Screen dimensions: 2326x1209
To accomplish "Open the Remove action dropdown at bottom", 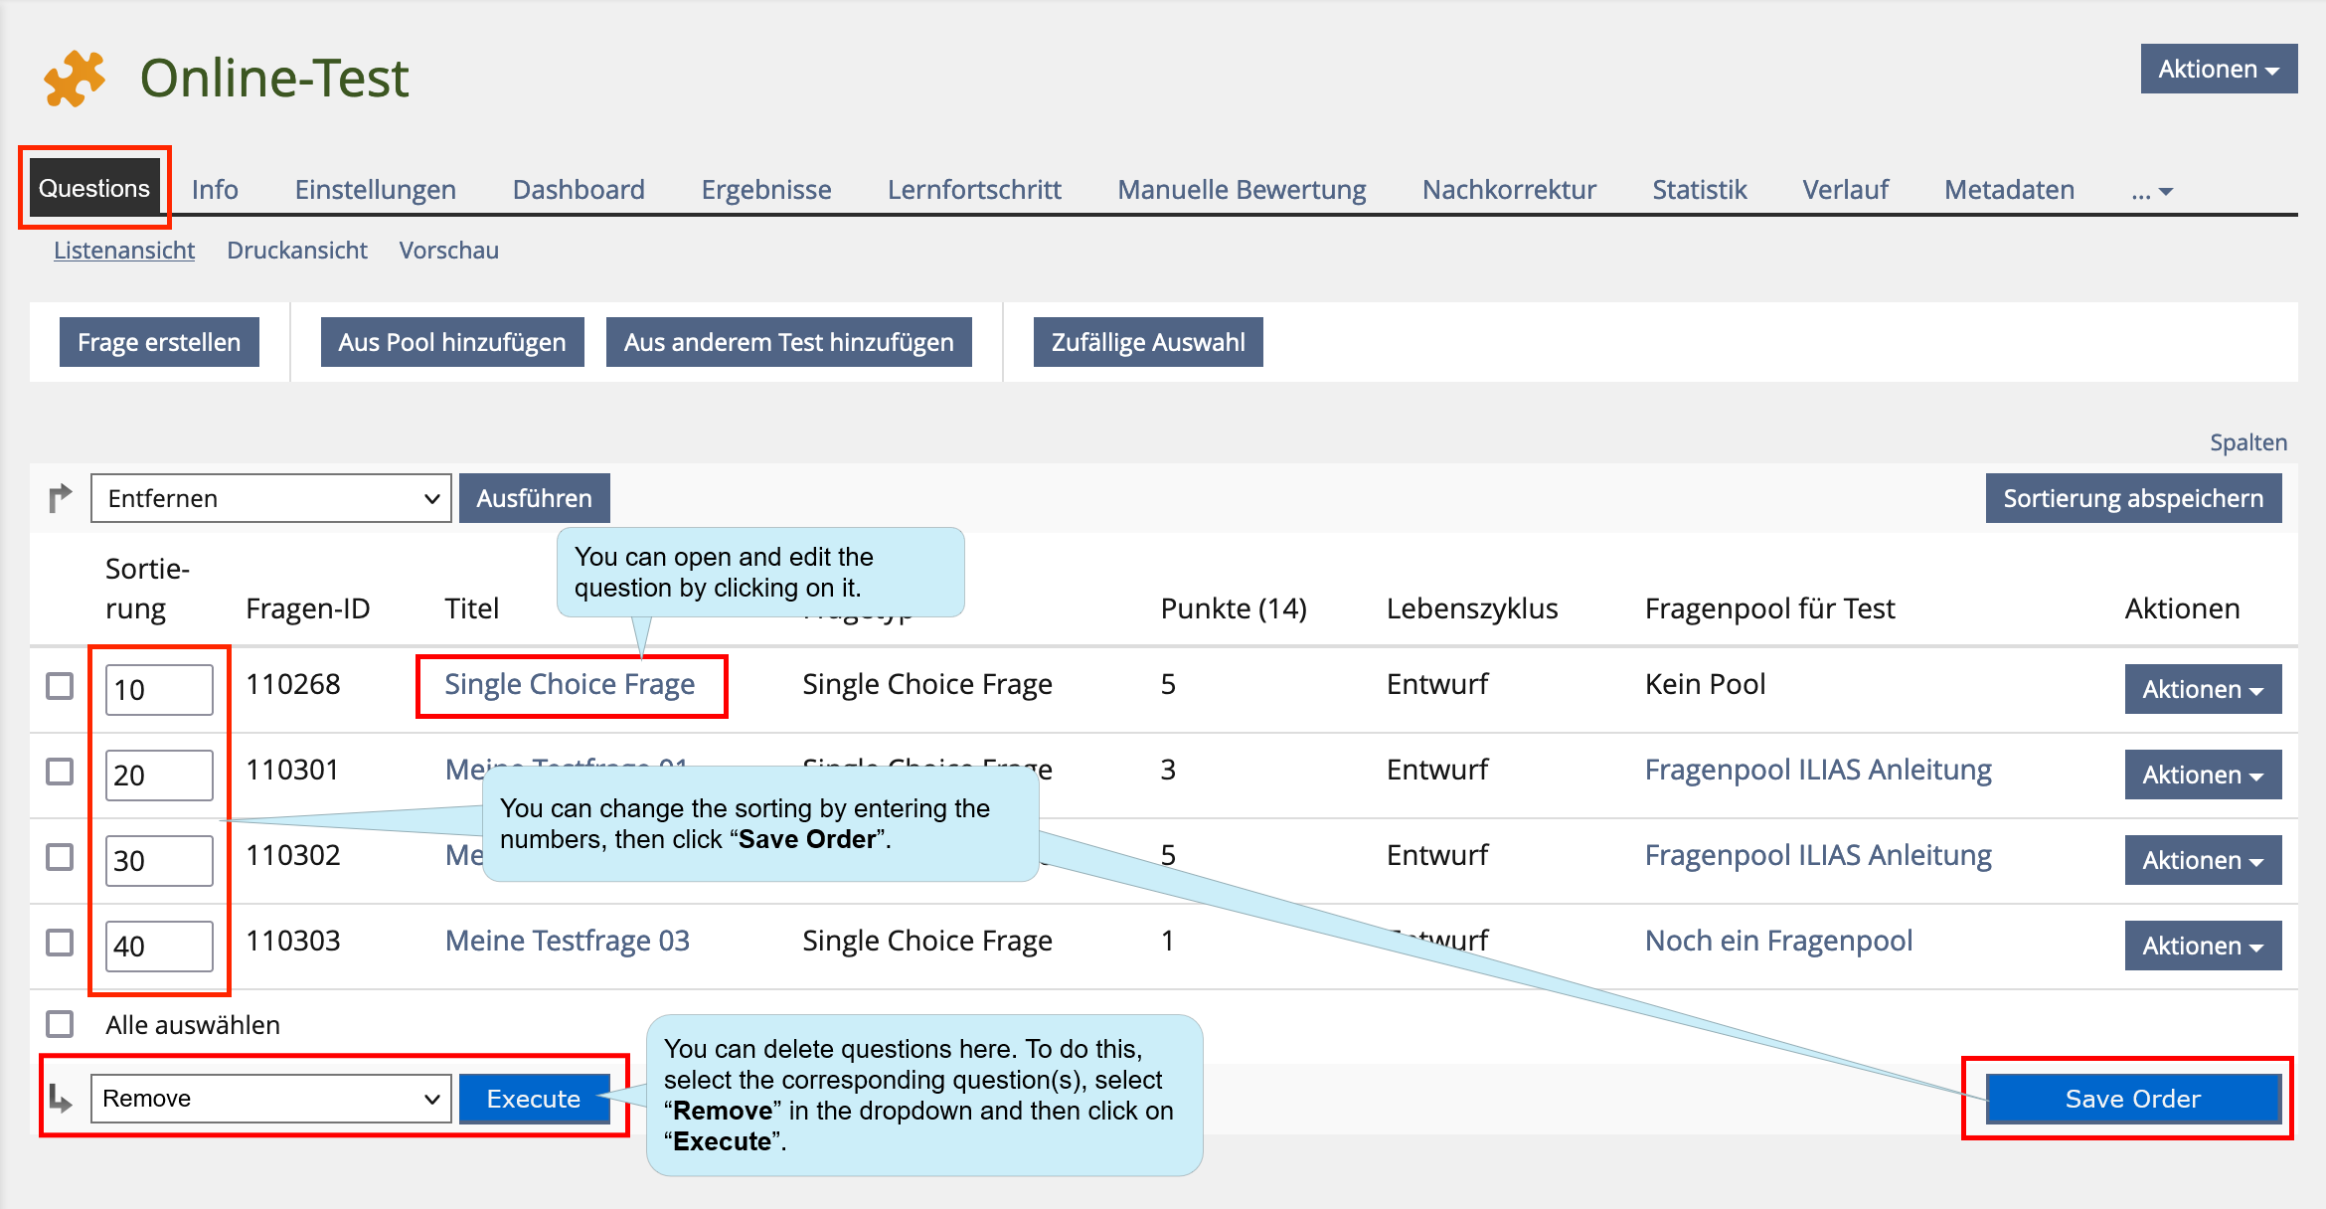I will point(270,1099).
